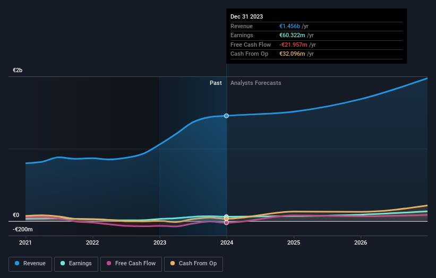
Task: Click the teal Earnings legend dot
Action: [63, 263]
